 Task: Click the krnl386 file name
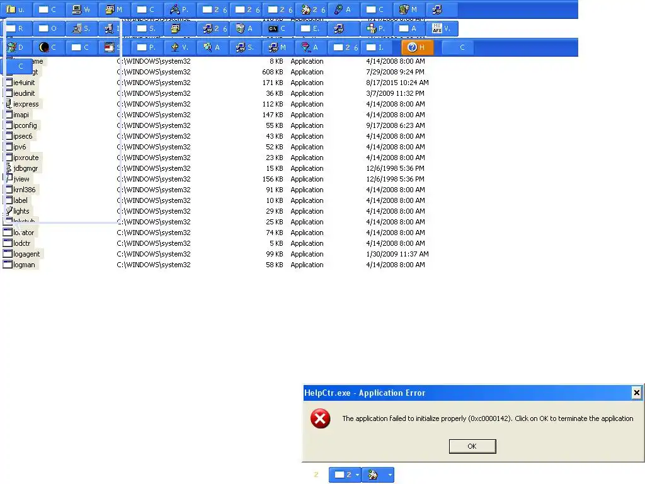tap(25, 190)
